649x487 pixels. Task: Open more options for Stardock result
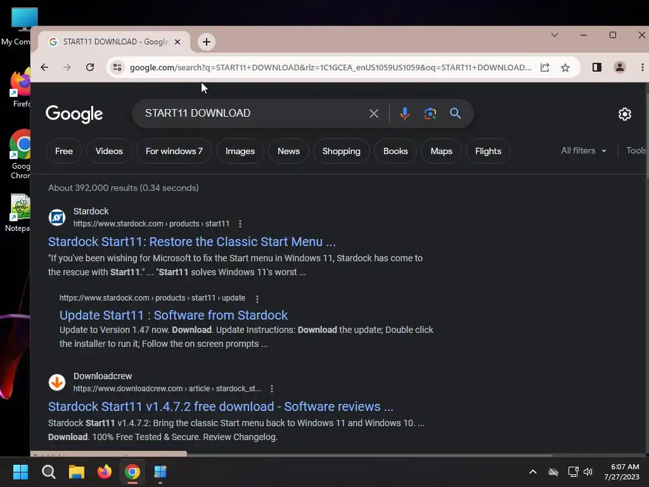click(240, 224)
